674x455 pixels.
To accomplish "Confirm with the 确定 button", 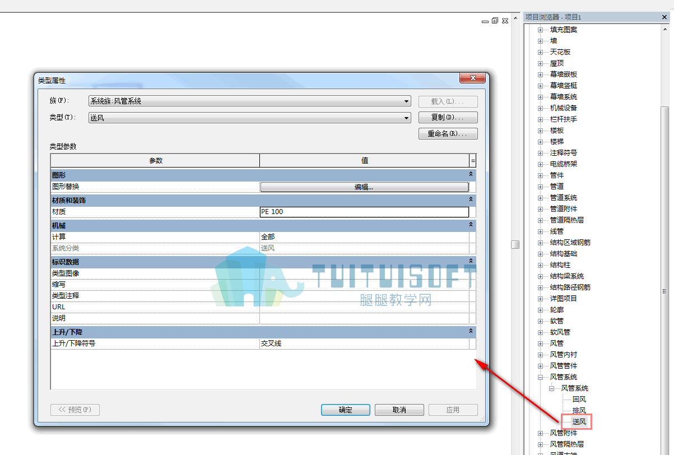I will [x=346, y=410].
